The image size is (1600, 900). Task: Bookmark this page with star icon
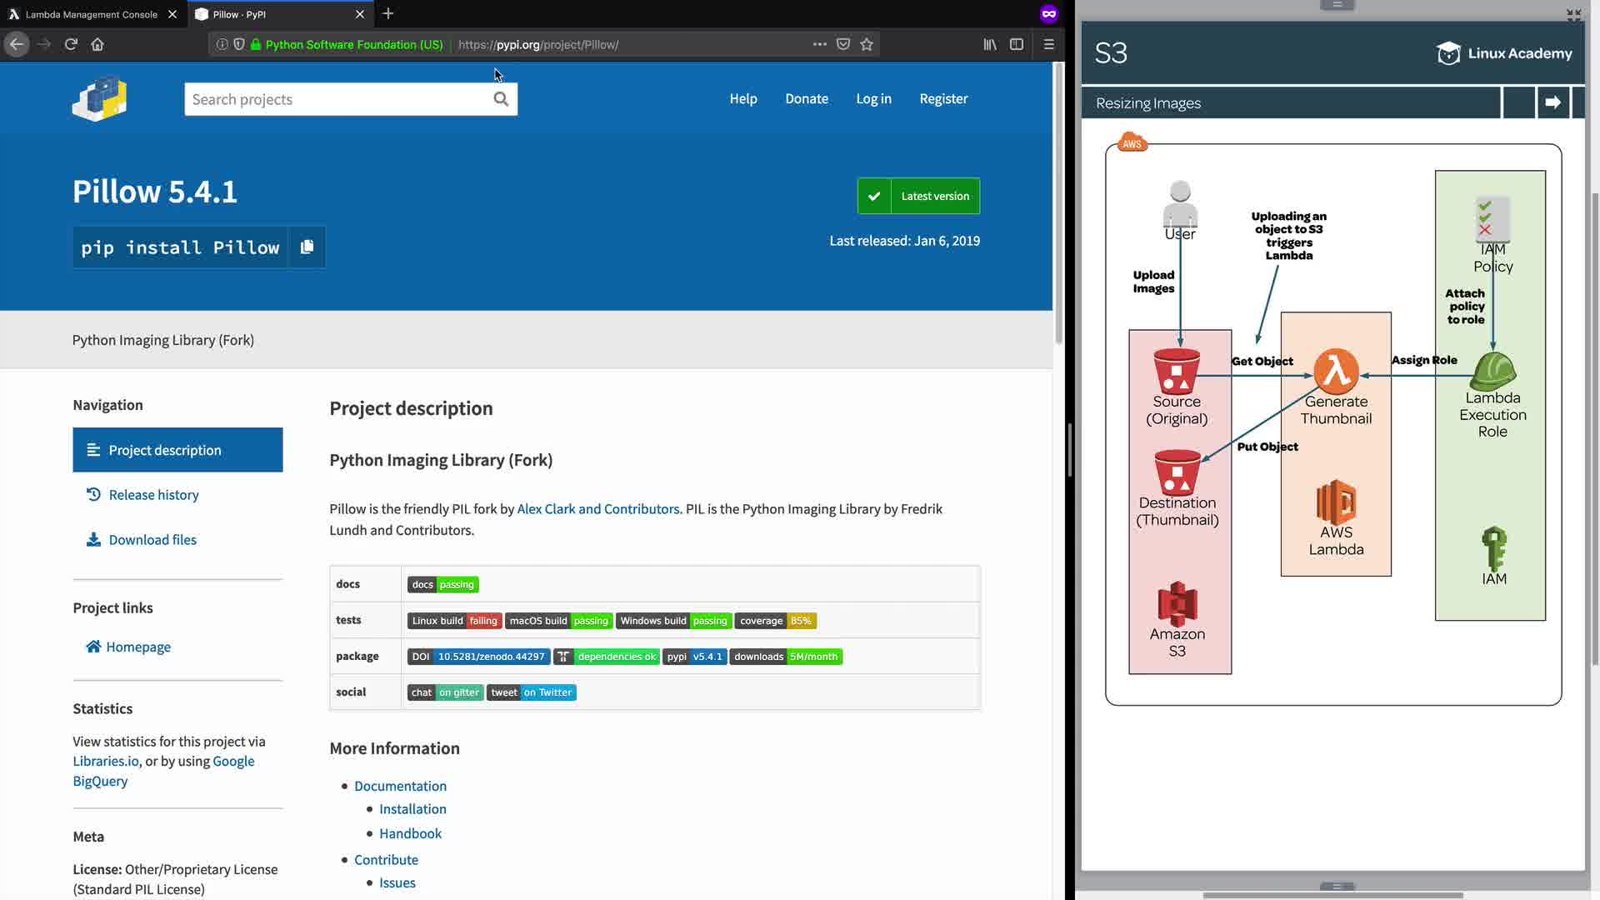coord(867,44)
